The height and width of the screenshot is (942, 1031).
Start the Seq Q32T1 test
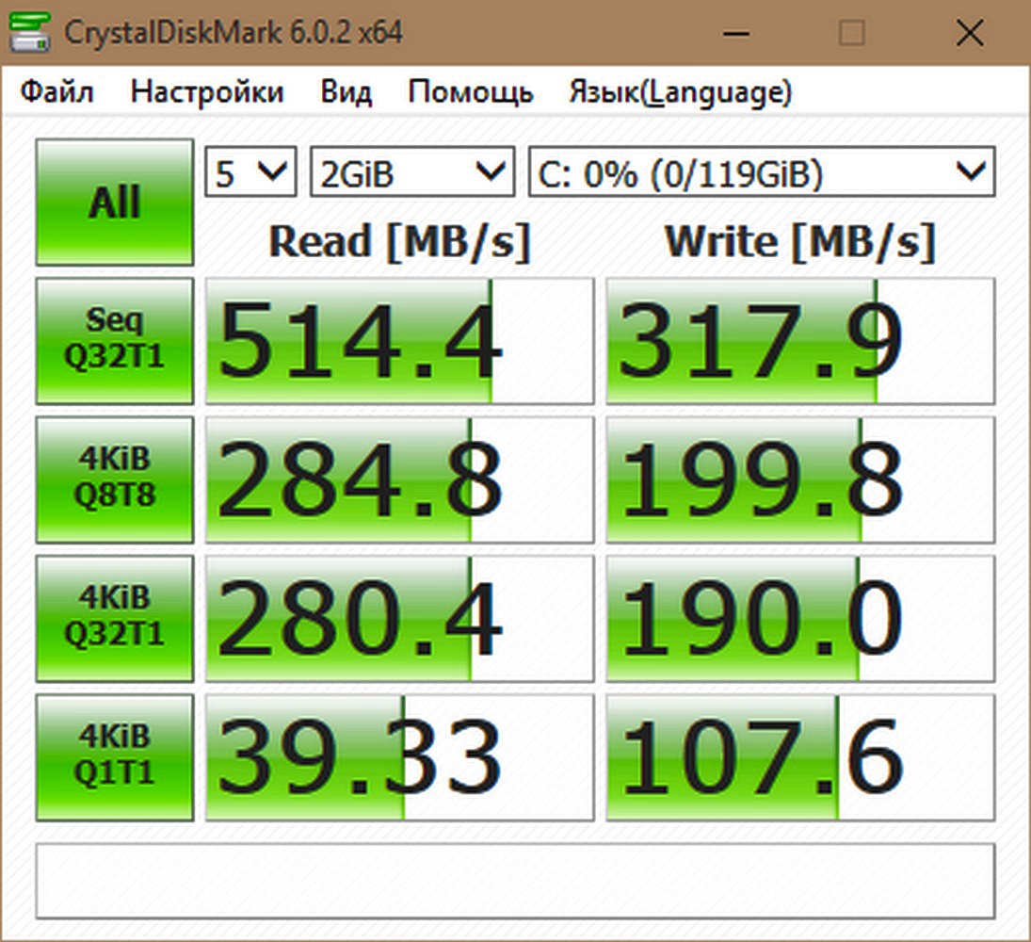[x=113, y=339]
